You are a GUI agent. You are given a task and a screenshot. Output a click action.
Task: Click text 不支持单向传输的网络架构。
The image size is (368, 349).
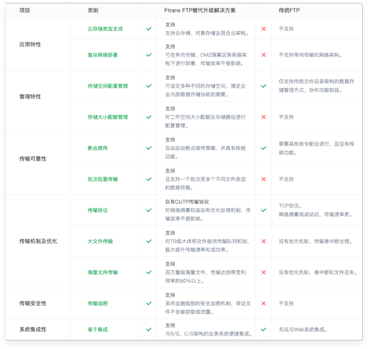[310, 55]
